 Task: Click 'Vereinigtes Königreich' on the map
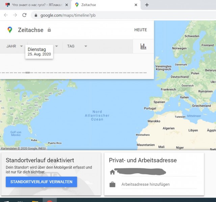163,68
